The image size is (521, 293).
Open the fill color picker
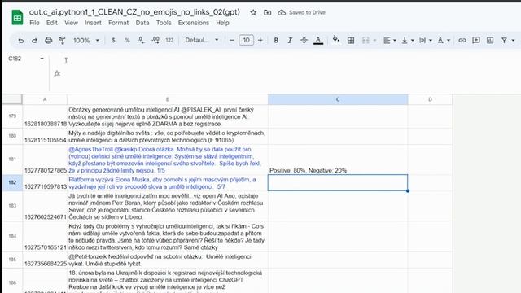pyautogui.click(x=336, y=40)
